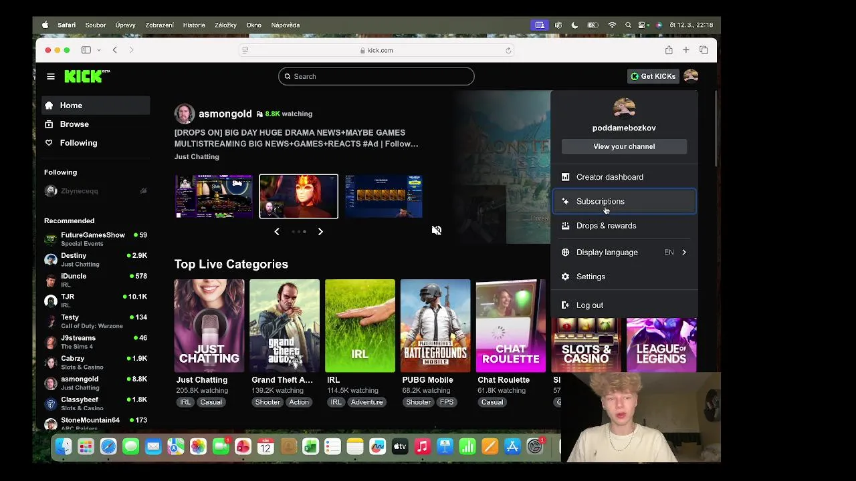Screen dimensions: 856x481
Task: Open Cabrzy recommended channel
Action: (x=96, y=363)
